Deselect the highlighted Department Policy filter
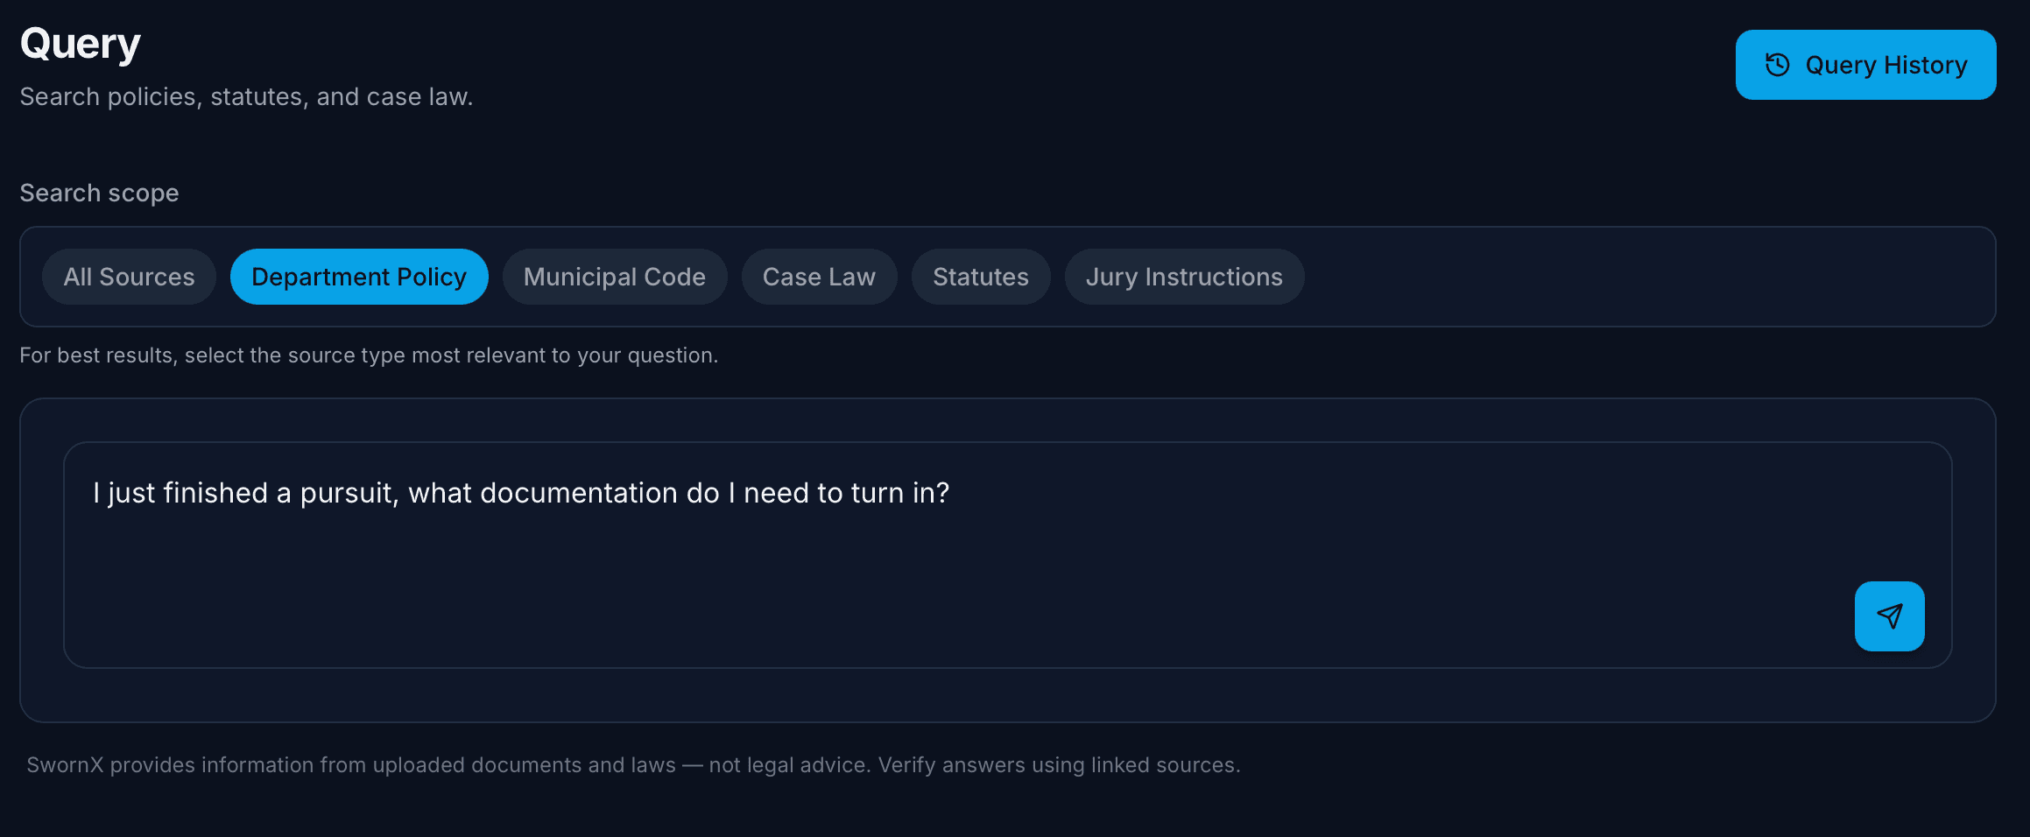The width and height of the screenshot is (2030, 837). (359, 277)
